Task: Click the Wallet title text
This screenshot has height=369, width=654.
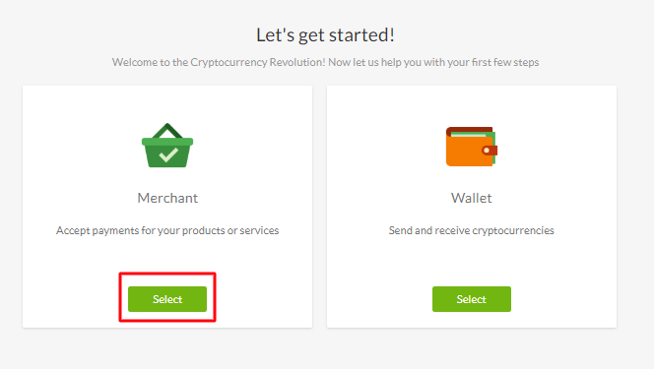Action: (x=472, y=198)
